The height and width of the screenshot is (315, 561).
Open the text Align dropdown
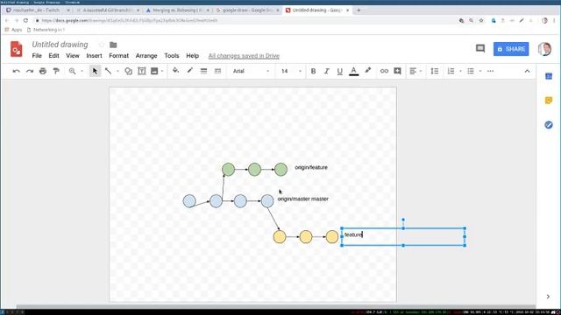[415, 71]
